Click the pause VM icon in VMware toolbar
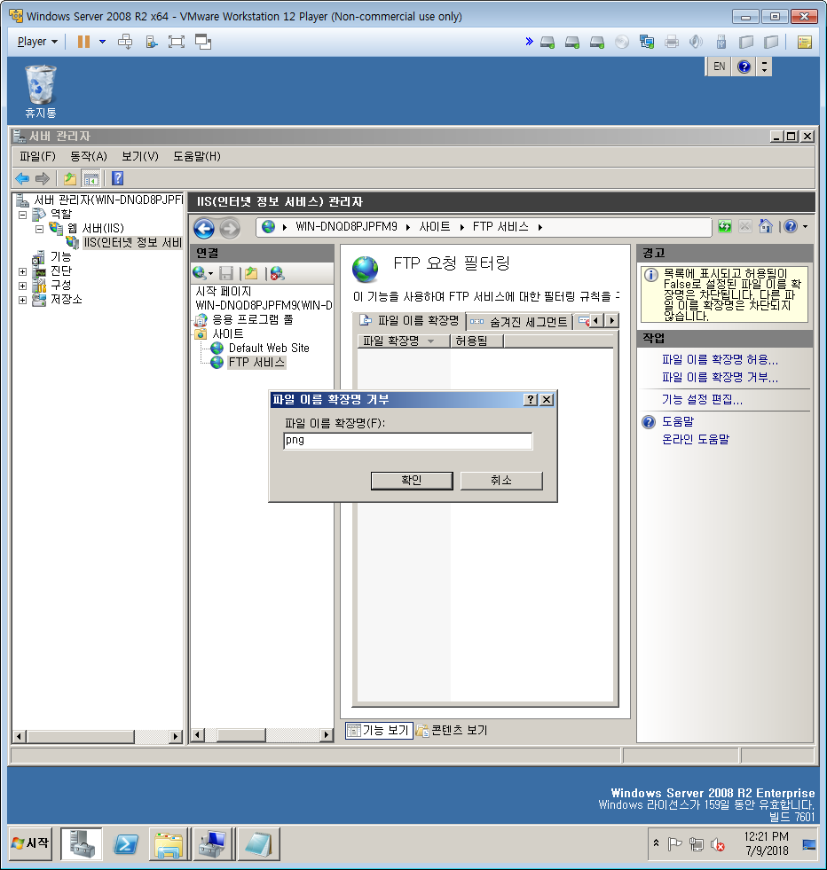The width and height of the screenshot is (827, 870). [83, 42]
